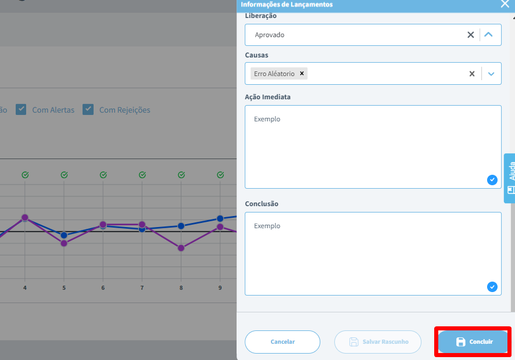Click the Cancelar button

282,342
